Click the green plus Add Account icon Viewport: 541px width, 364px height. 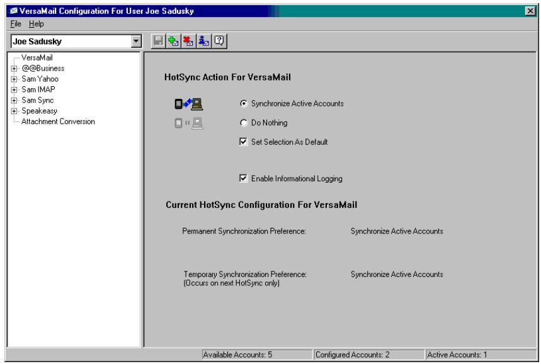[173, 42]
